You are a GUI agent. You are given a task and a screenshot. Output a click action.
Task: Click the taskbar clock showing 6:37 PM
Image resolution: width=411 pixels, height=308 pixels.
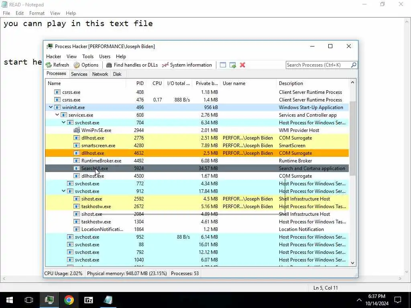376,300
